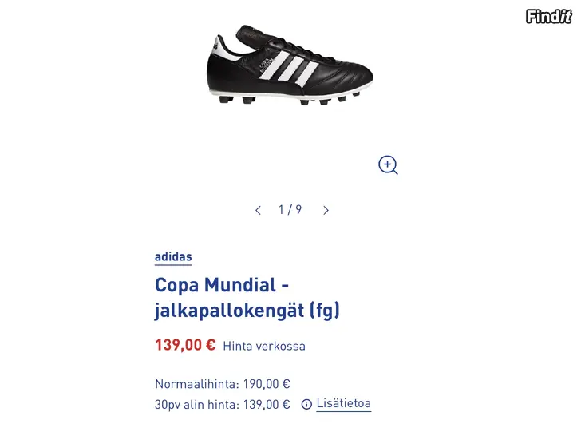Click the 'Hinta verkossa' label
The image size is (581, 436).
click(264, 347)
